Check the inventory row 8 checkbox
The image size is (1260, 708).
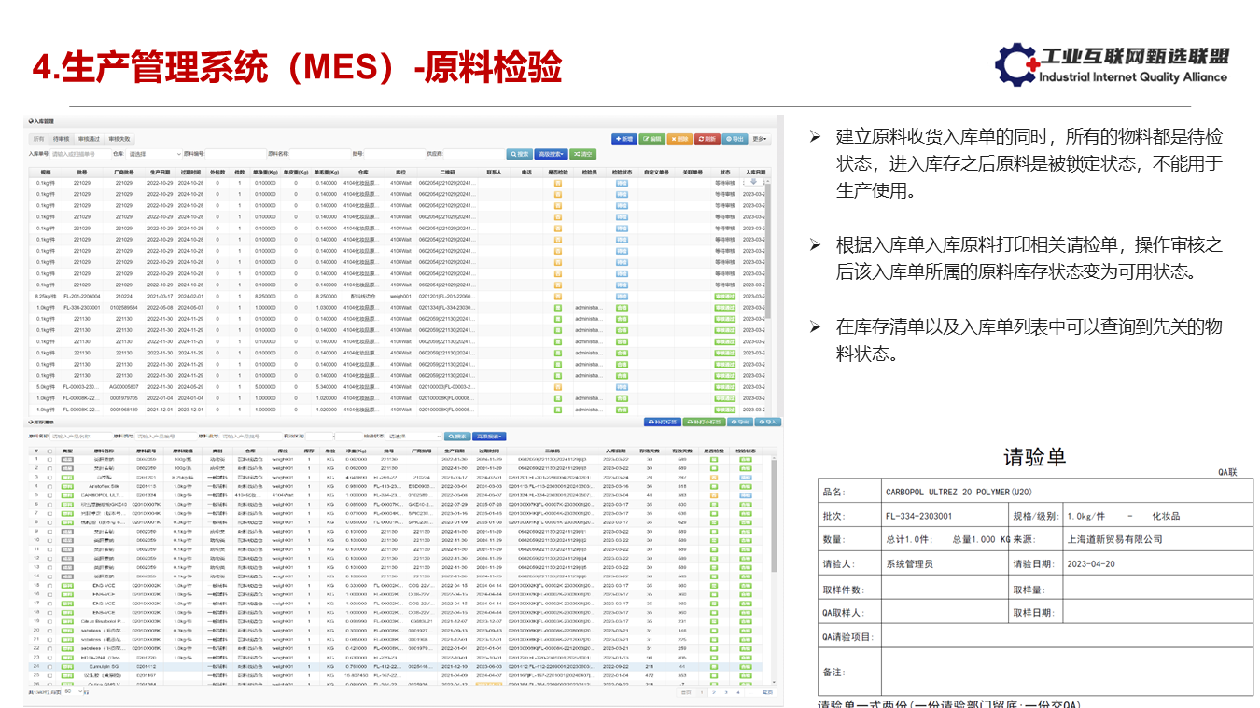pyautogui.click(x=49, y=521)
